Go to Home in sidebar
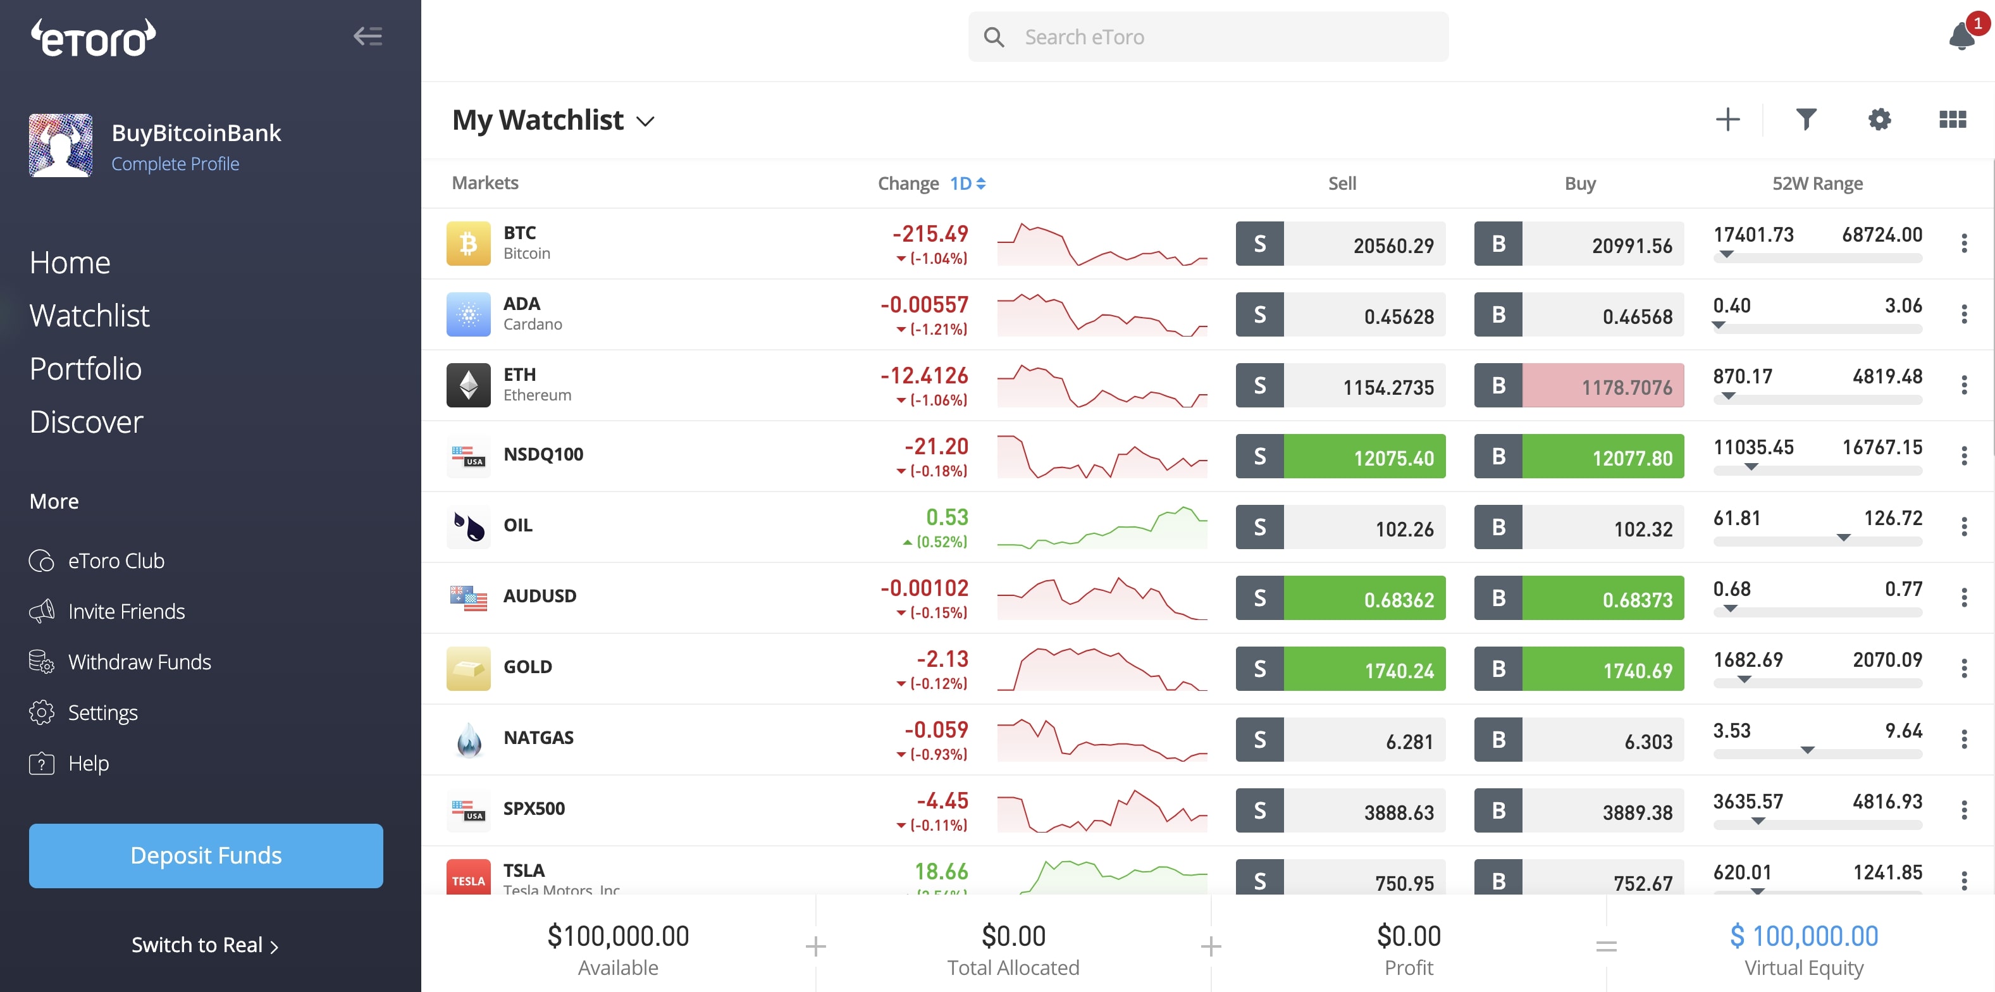The height and width of the screenshot is (992, 1995). coord(70,263)
